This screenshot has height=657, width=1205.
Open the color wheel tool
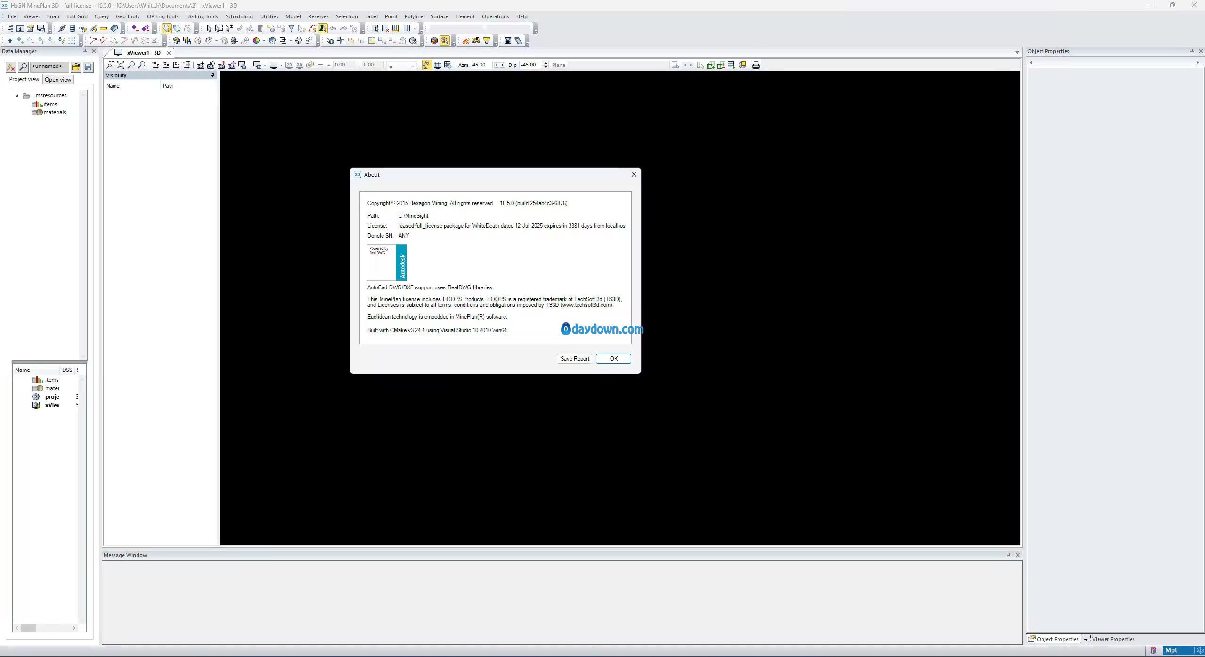256,41
